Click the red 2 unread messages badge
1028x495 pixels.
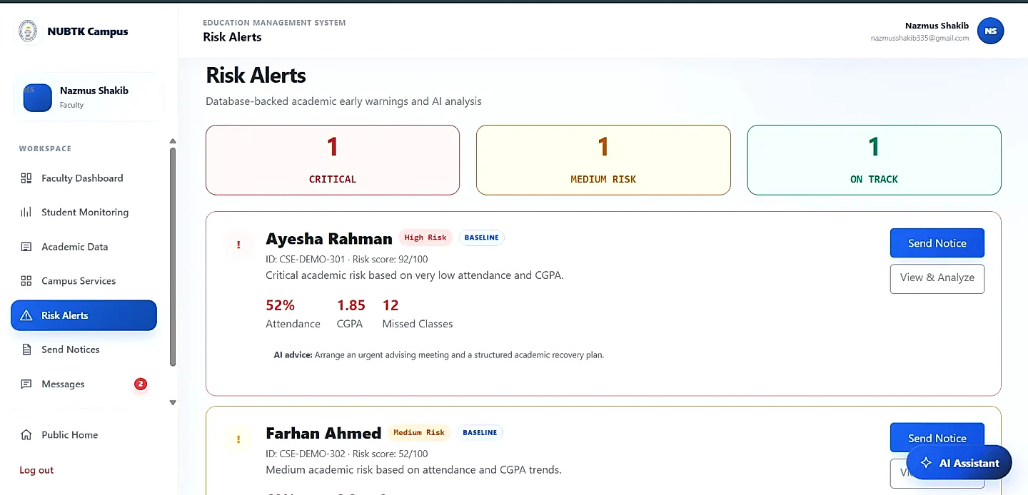(x=141, y=384)
